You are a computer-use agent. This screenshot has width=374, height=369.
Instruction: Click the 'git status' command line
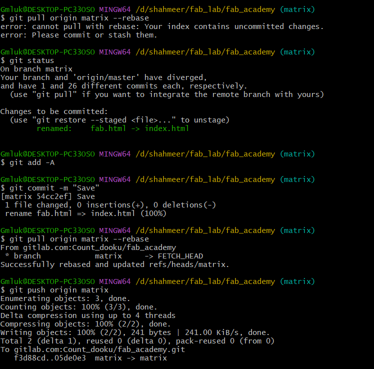click(27, 60)
